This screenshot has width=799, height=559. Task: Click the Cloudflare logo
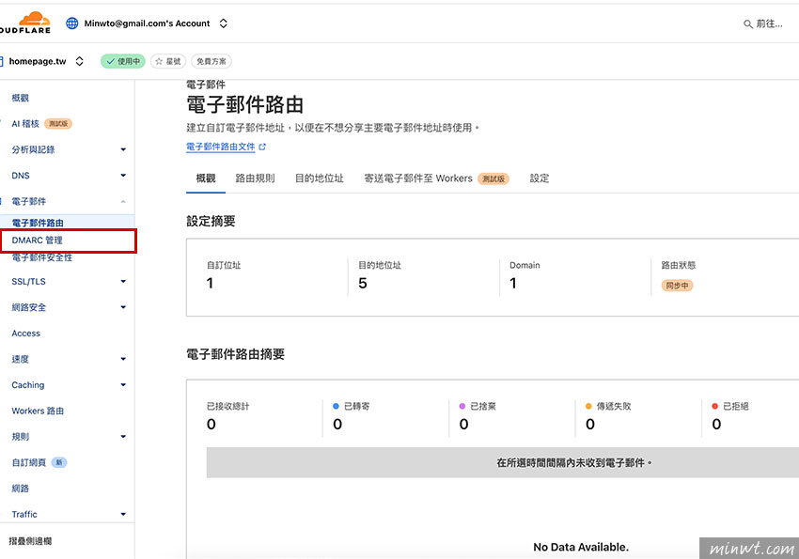[23, 23]
